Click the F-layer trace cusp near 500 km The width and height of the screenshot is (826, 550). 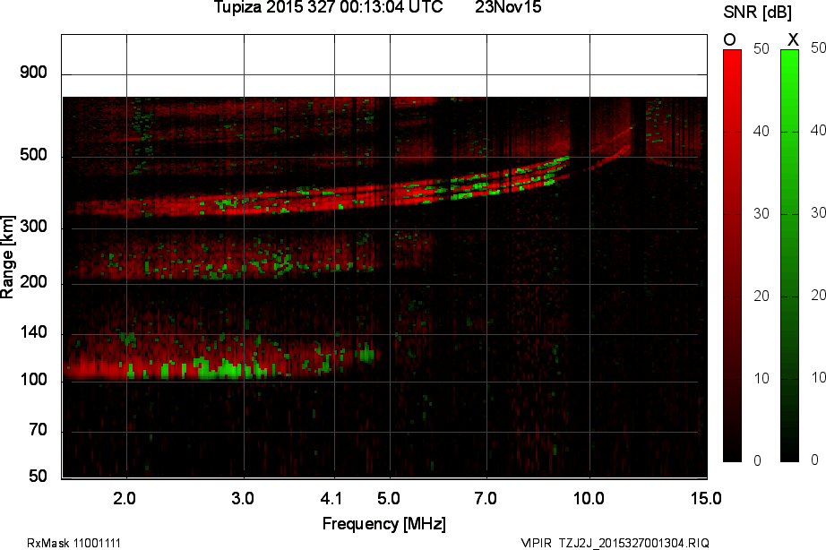[564, 159]
